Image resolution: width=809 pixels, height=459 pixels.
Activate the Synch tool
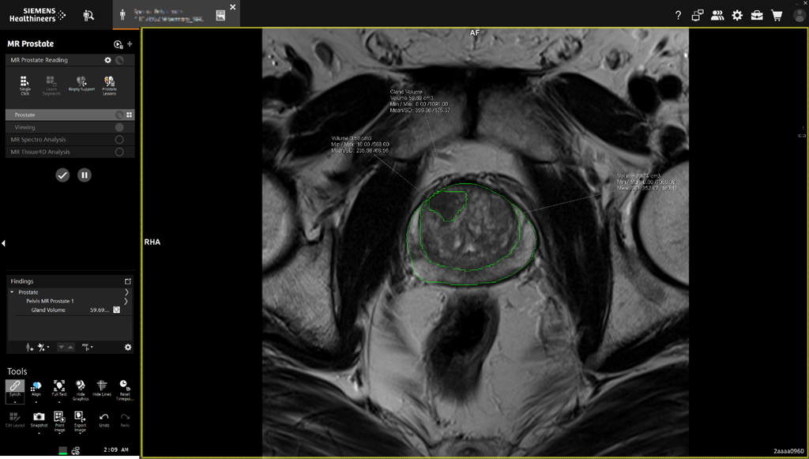[x=15, y=386]
